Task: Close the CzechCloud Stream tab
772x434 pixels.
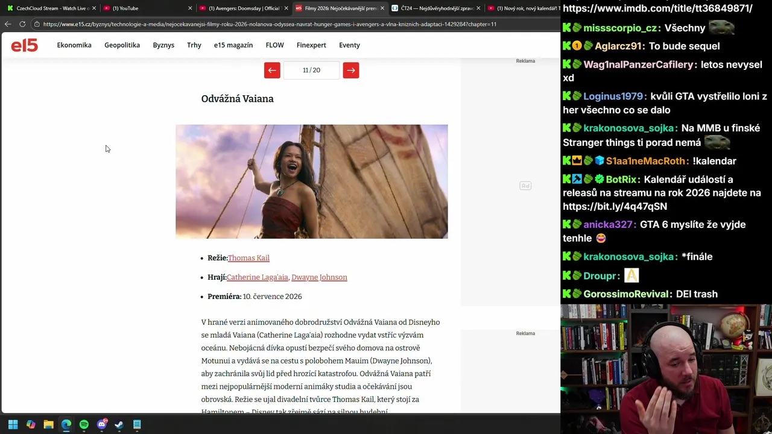Action: [x=94, y=8]
